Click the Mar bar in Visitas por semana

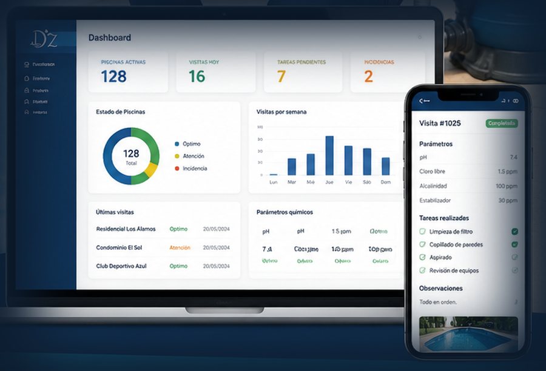point(292,167)
